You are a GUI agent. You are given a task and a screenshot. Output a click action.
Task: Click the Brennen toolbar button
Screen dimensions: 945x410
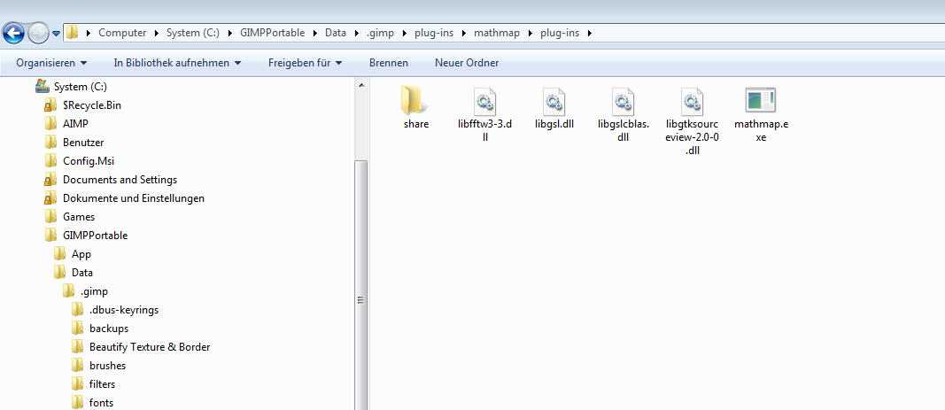pyautogui.click(x=389, y=63)
